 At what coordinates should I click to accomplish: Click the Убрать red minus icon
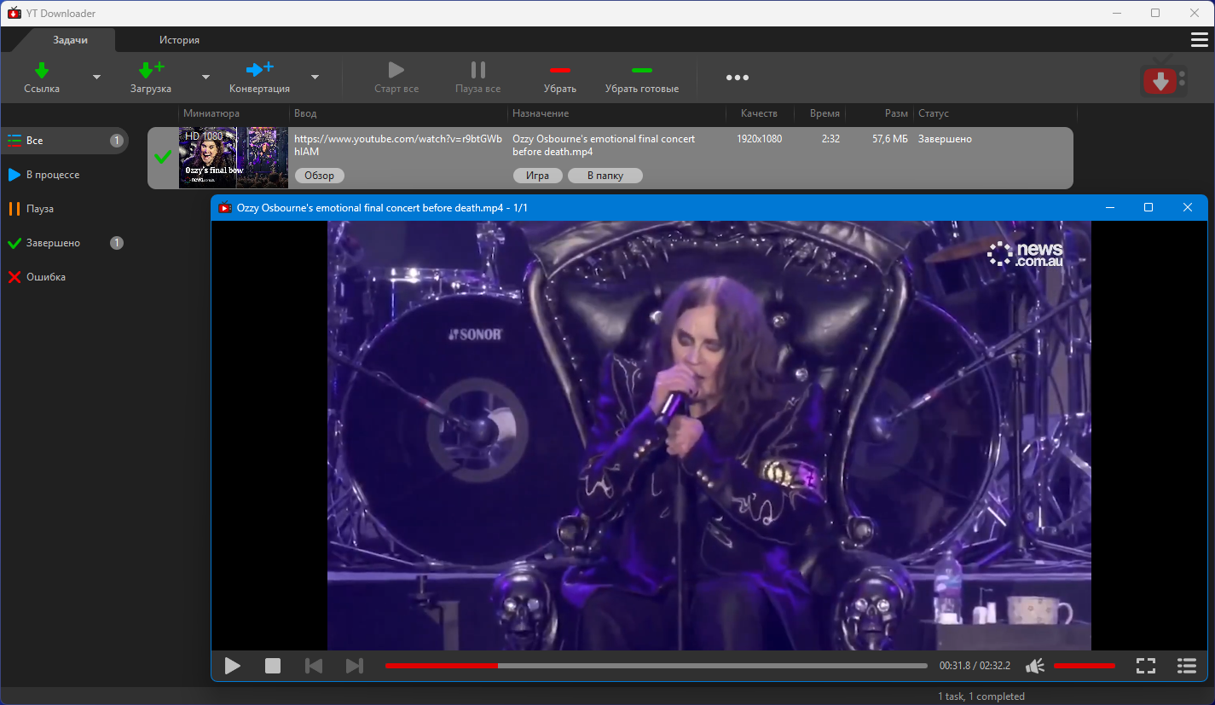560,70
